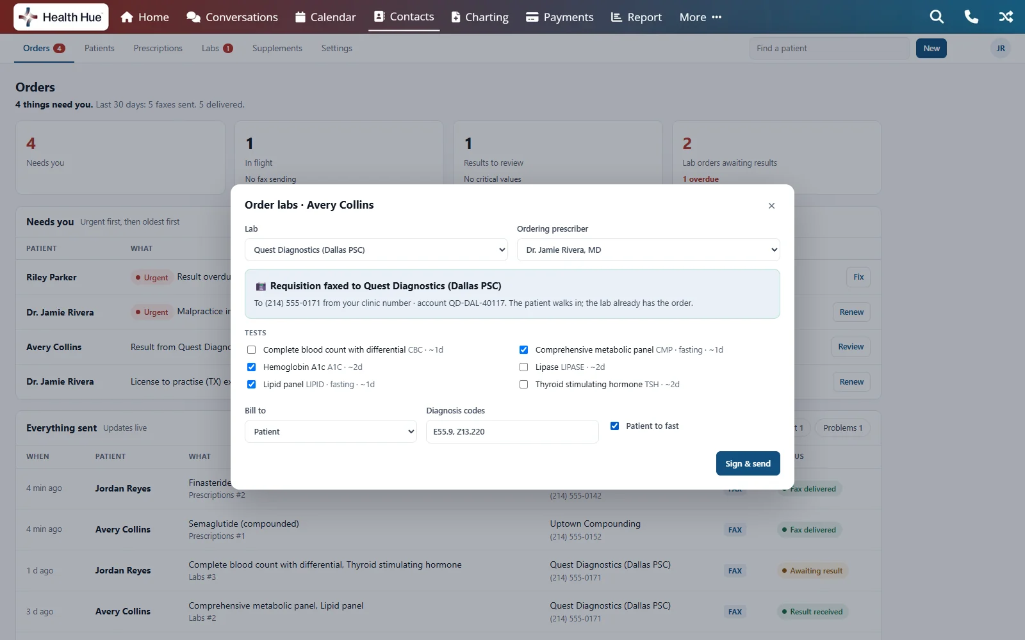Open the Prescriptions tab
Image resolution: width=1025 pixels, height=640 pixels.
click(x=158, y=49)
